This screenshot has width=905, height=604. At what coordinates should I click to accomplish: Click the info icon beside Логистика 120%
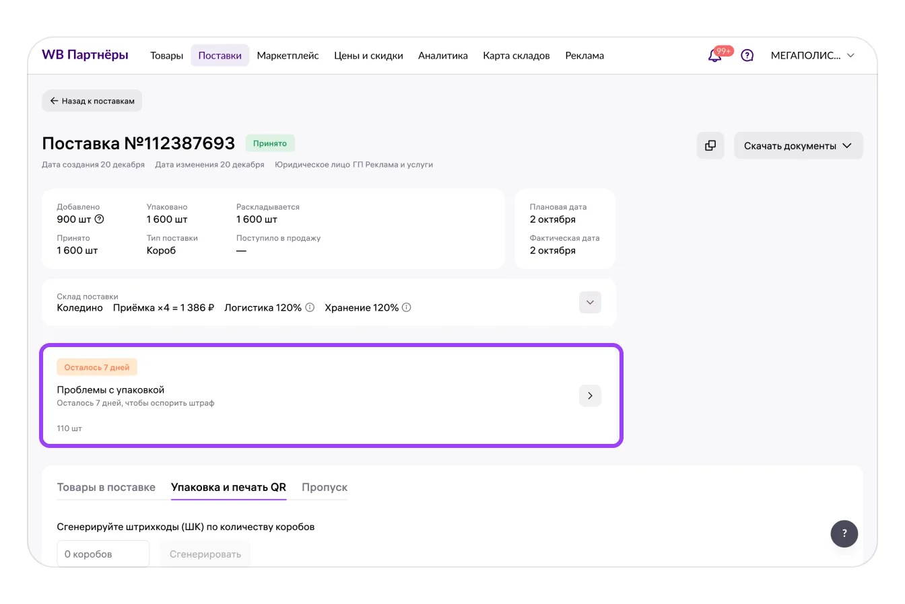[x=310, y=307]
